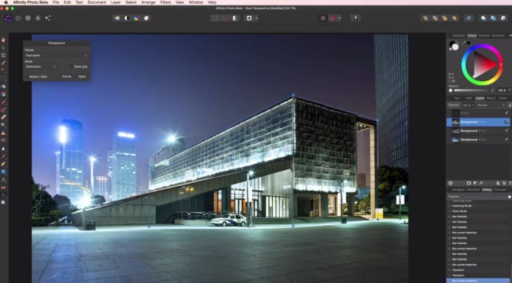Apply Auto White Balance from toolbar
Screen dimensions: 512x283
click(146, 18)
